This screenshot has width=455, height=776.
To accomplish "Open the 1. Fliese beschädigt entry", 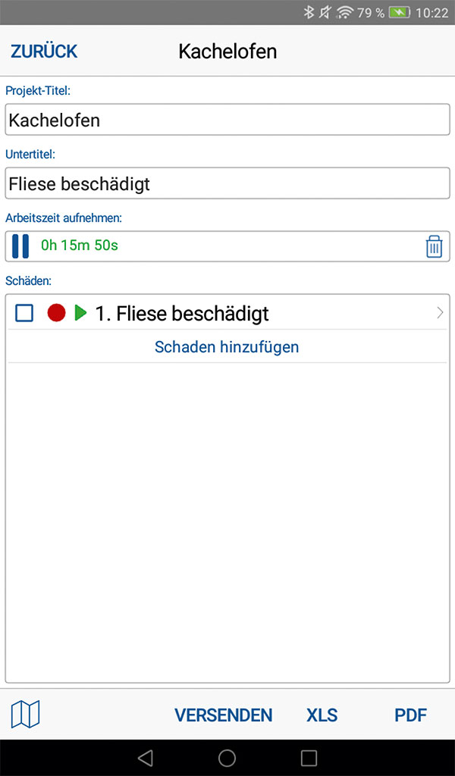I will (x=182, y=313).
